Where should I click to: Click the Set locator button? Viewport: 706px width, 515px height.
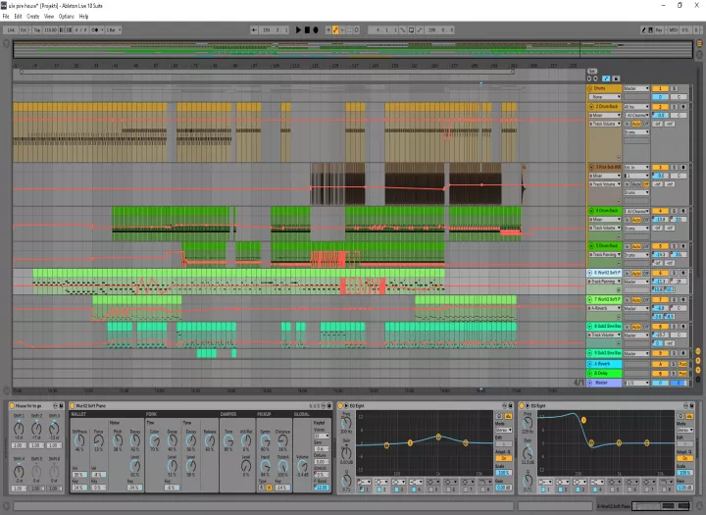coord(592,72)
